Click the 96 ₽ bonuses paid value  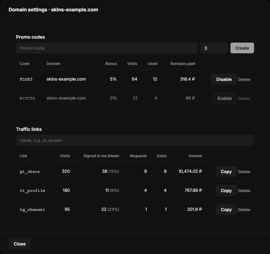tap(190, 98)
